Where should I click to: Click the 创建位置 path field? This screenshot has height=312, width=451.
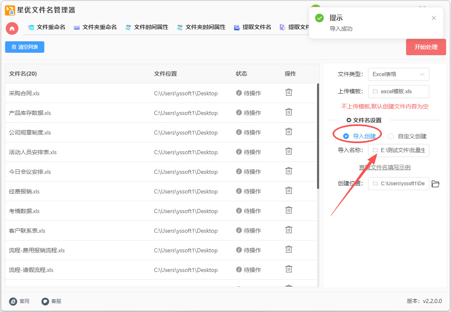coord(399,184)
